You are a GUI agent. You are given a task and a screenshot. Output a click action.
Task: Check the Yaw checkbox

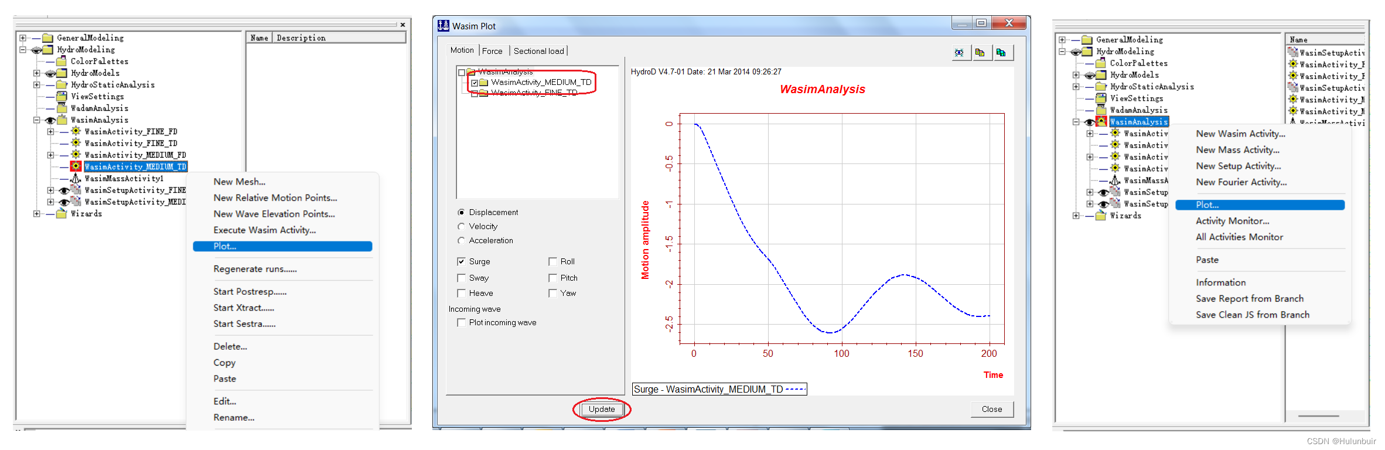point(552,293)
